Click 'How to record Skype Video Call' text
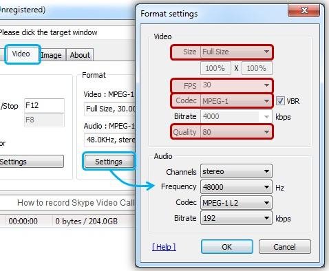Image resolution: width=329 pixels, height=271 pixels. click(76, 203)
